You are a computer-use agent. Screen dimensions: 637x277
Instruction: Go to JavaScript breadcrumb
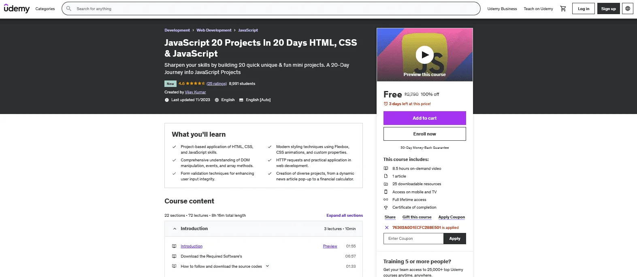[248, 30]
